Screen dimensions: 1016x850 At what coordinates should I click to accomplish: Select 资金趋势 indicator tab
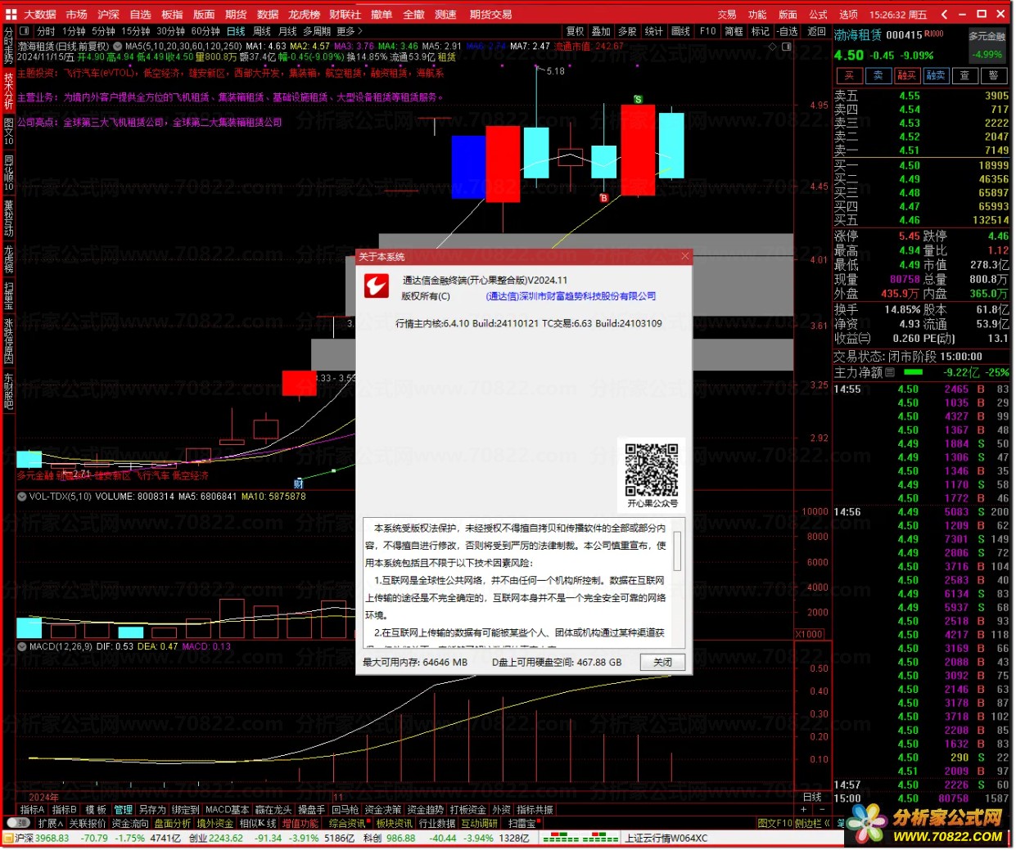tap(426, 810)
